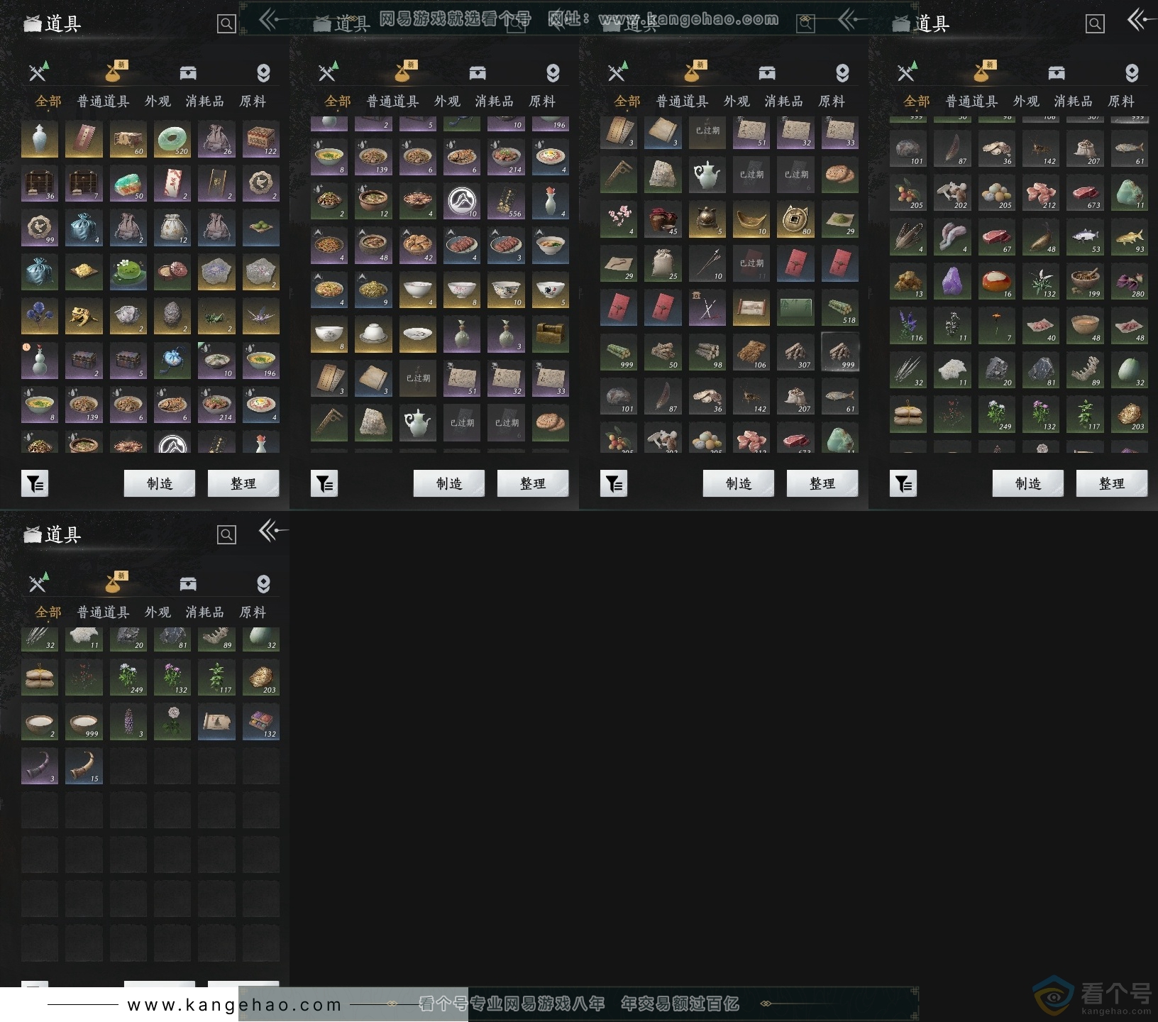This screenshot has height=1022, width=1158.
Task: Select herb mortar stack 199 in top-right panel
Action: click(1085, 282)
